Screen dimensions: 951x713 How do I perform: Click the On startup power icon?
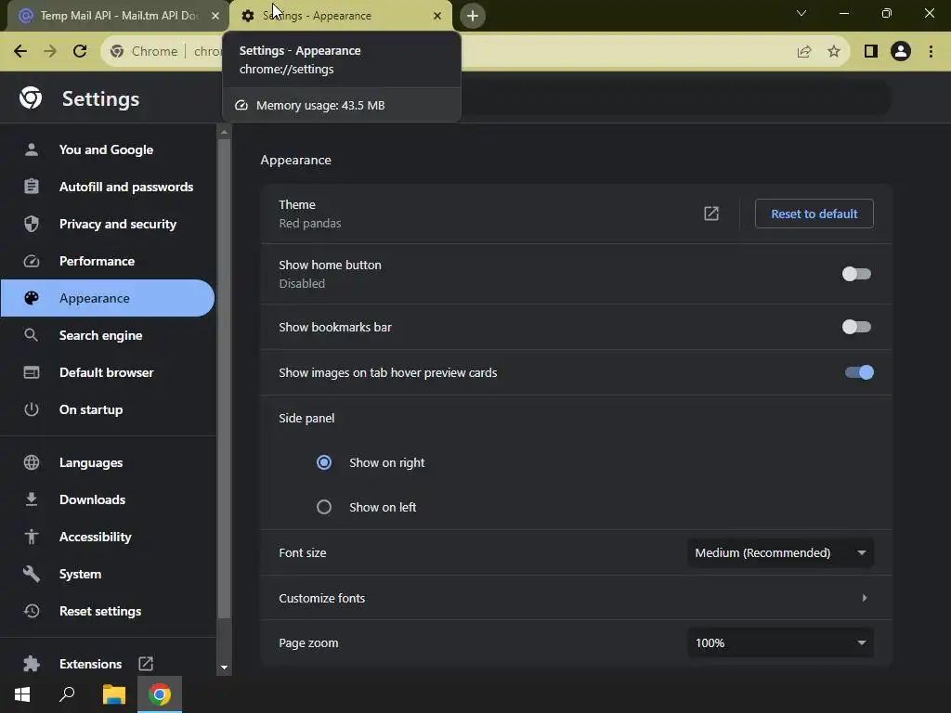(x=32, y=409)
